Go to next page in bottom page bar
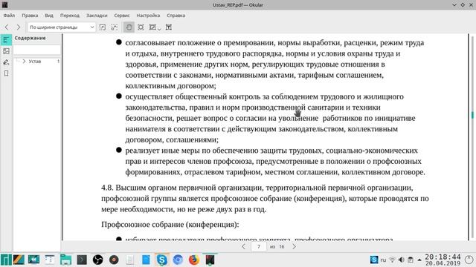The width and height of the screenshot is (476, 267). [x=294, y=247]
